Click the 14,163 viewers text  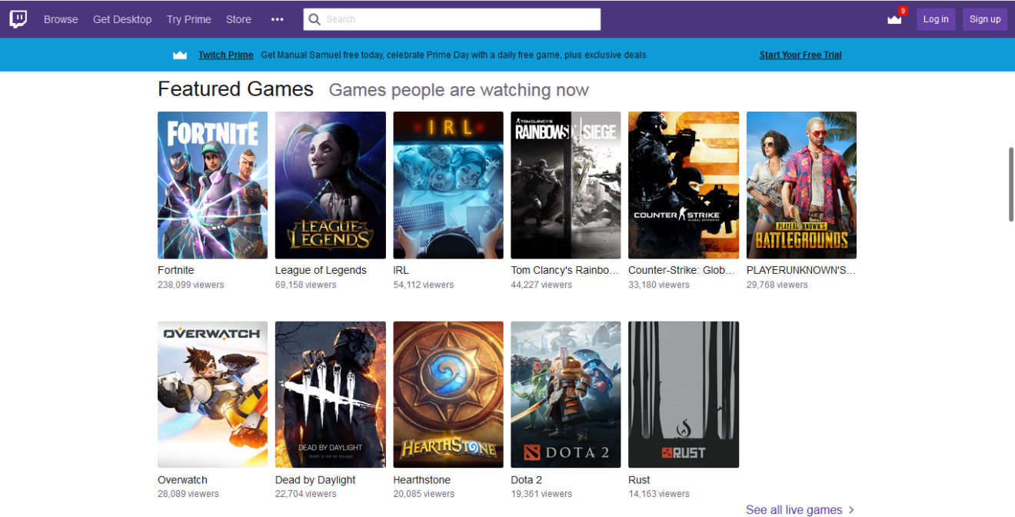coord(659,494)
